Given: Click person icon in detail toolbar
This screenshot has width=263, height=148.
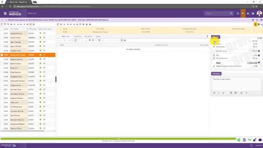Looking at the screenshot, I should 87,24.
